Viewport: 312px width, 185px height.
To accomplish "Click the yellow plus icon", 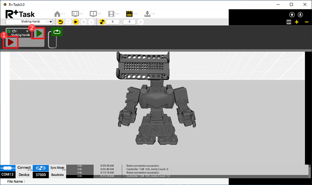I will tap(297, 22).
